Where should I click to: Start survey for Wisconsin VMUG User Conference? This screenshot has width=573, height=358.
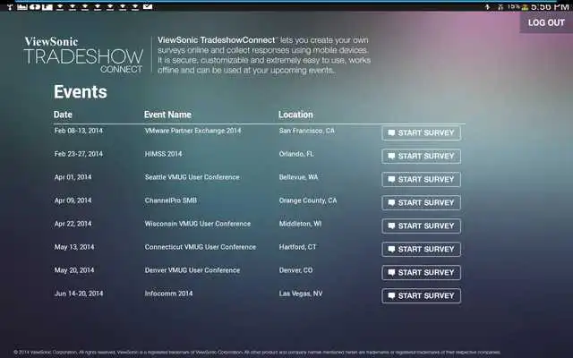coord(421,226)
